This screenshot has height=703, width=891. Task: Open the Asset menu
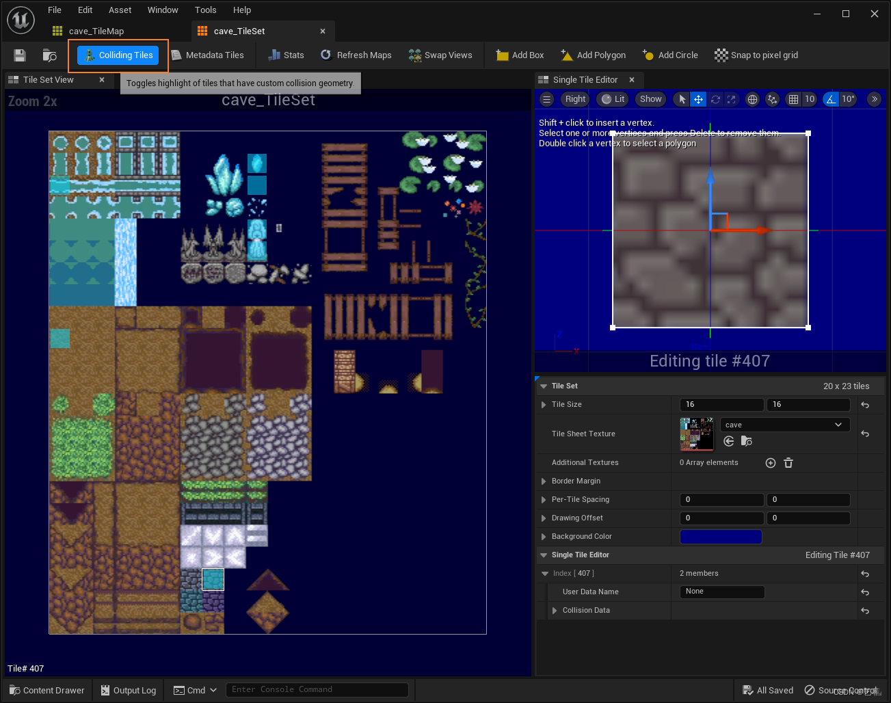point(120,10)
